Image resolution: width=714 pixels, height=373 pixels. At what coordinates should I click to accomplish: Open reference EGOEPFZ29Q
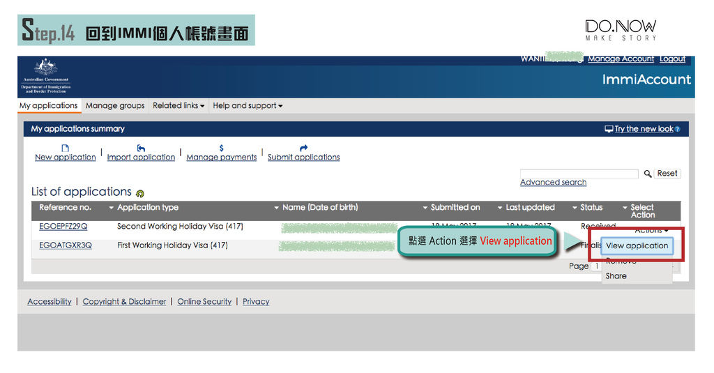63,227
